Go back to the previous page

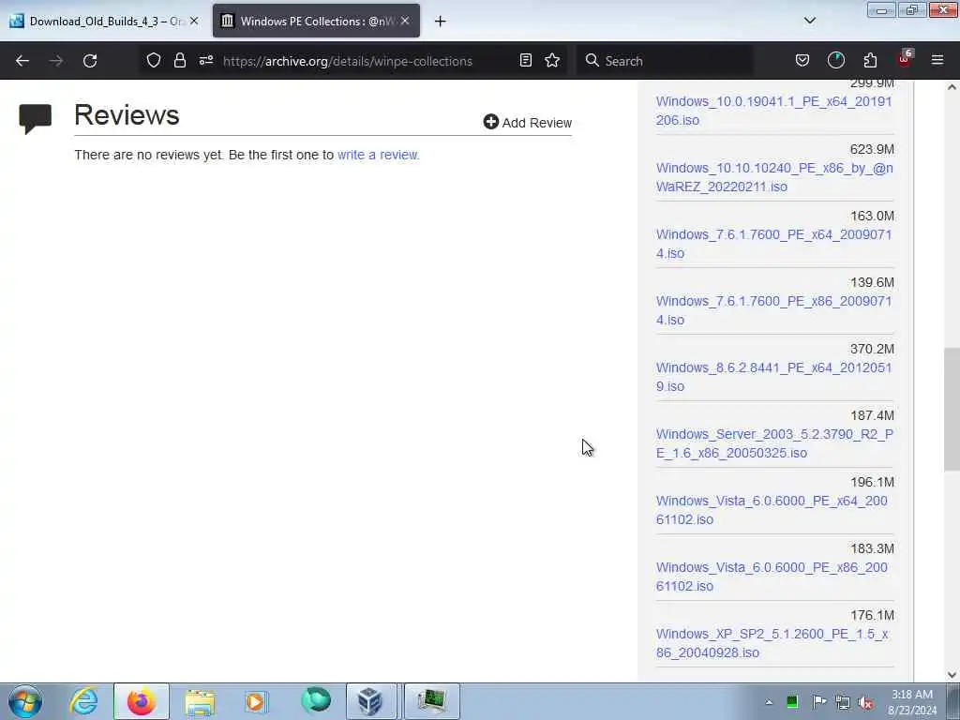[22, 61]
